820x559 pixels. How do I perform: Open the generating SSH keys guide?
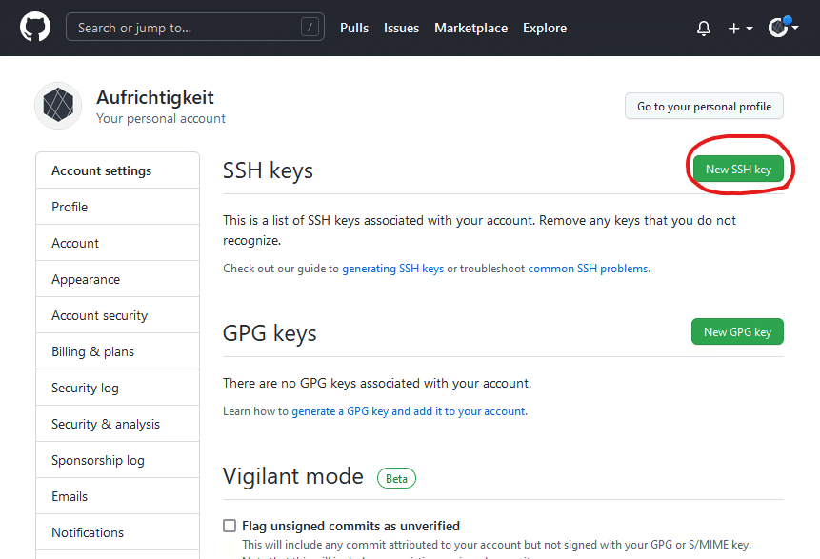[x=392, y=269]
